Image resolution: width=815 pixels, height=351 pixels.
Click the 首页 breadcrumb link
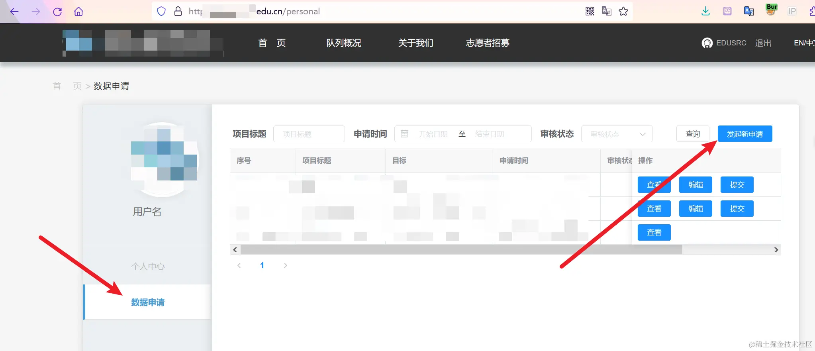coord(67,86)
